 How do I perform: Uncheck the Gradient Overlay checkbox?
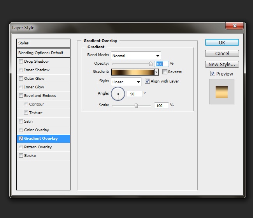point(21,138)
